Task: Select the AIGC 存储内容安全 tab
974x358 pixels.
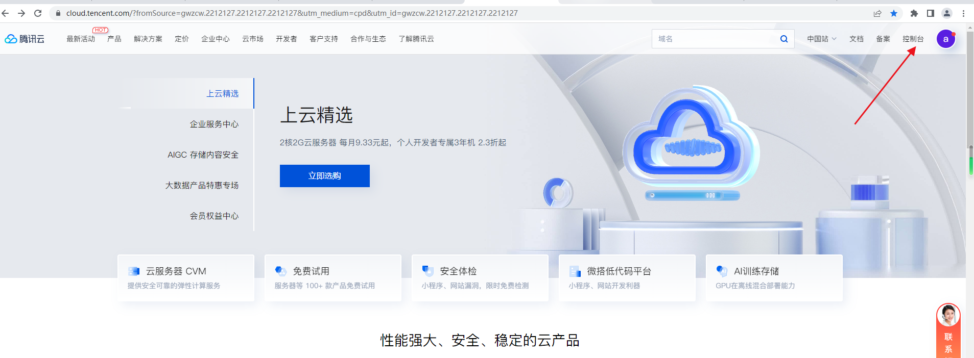Action: (x=203, y=155)
